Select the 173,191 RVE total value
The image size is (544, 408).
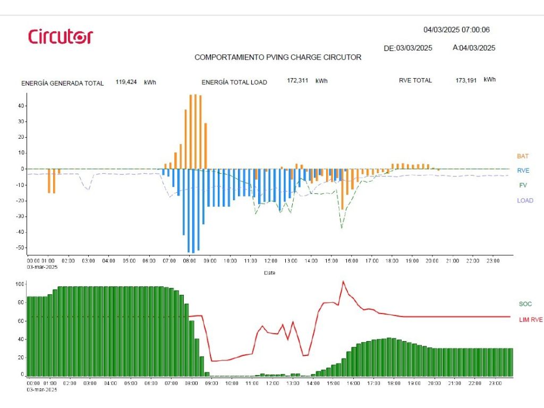pyautogui.click(x=467, y=80)
